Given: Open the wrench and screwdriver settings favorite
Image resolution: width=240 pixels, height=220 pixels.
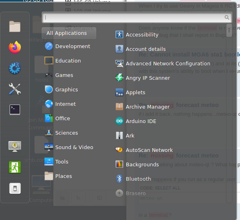Looking at the screenshot, I should (15, 89).
